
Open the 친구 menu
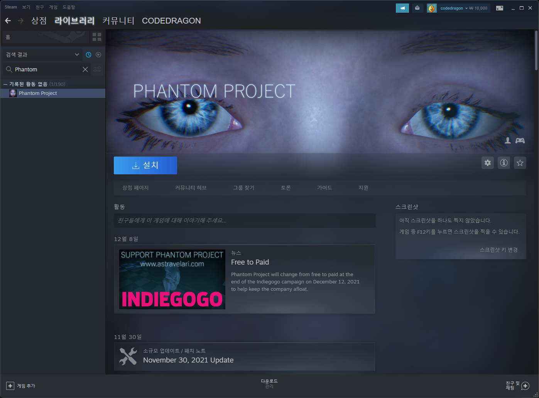tap(40, 7)
